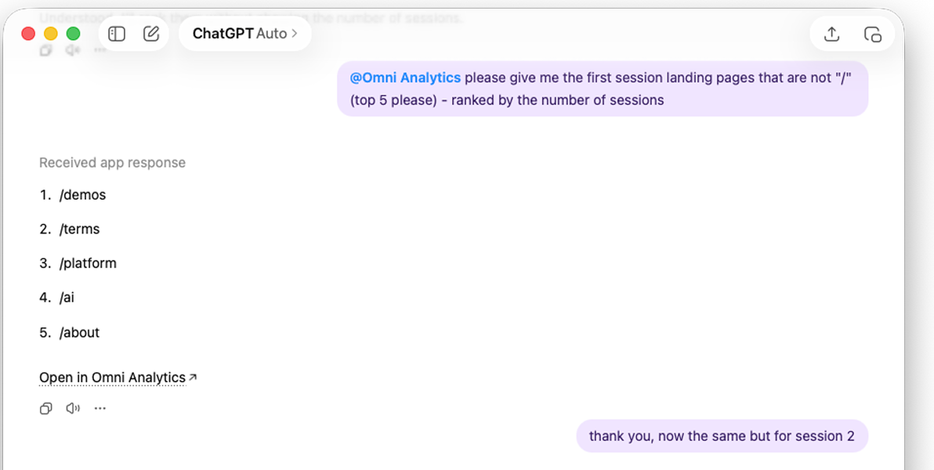Select the ChatGPT header pill to switch models
This screenshot has height=470, width=934.
244,34
